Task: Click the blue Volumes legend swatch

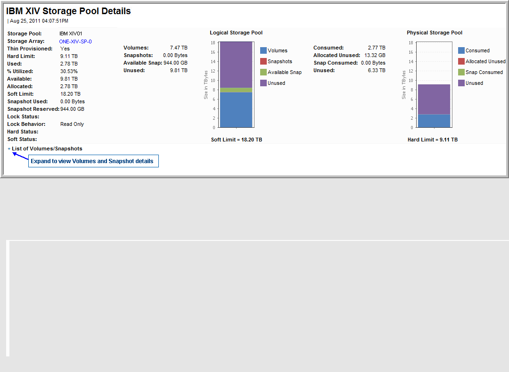Action: click(263, 50)
